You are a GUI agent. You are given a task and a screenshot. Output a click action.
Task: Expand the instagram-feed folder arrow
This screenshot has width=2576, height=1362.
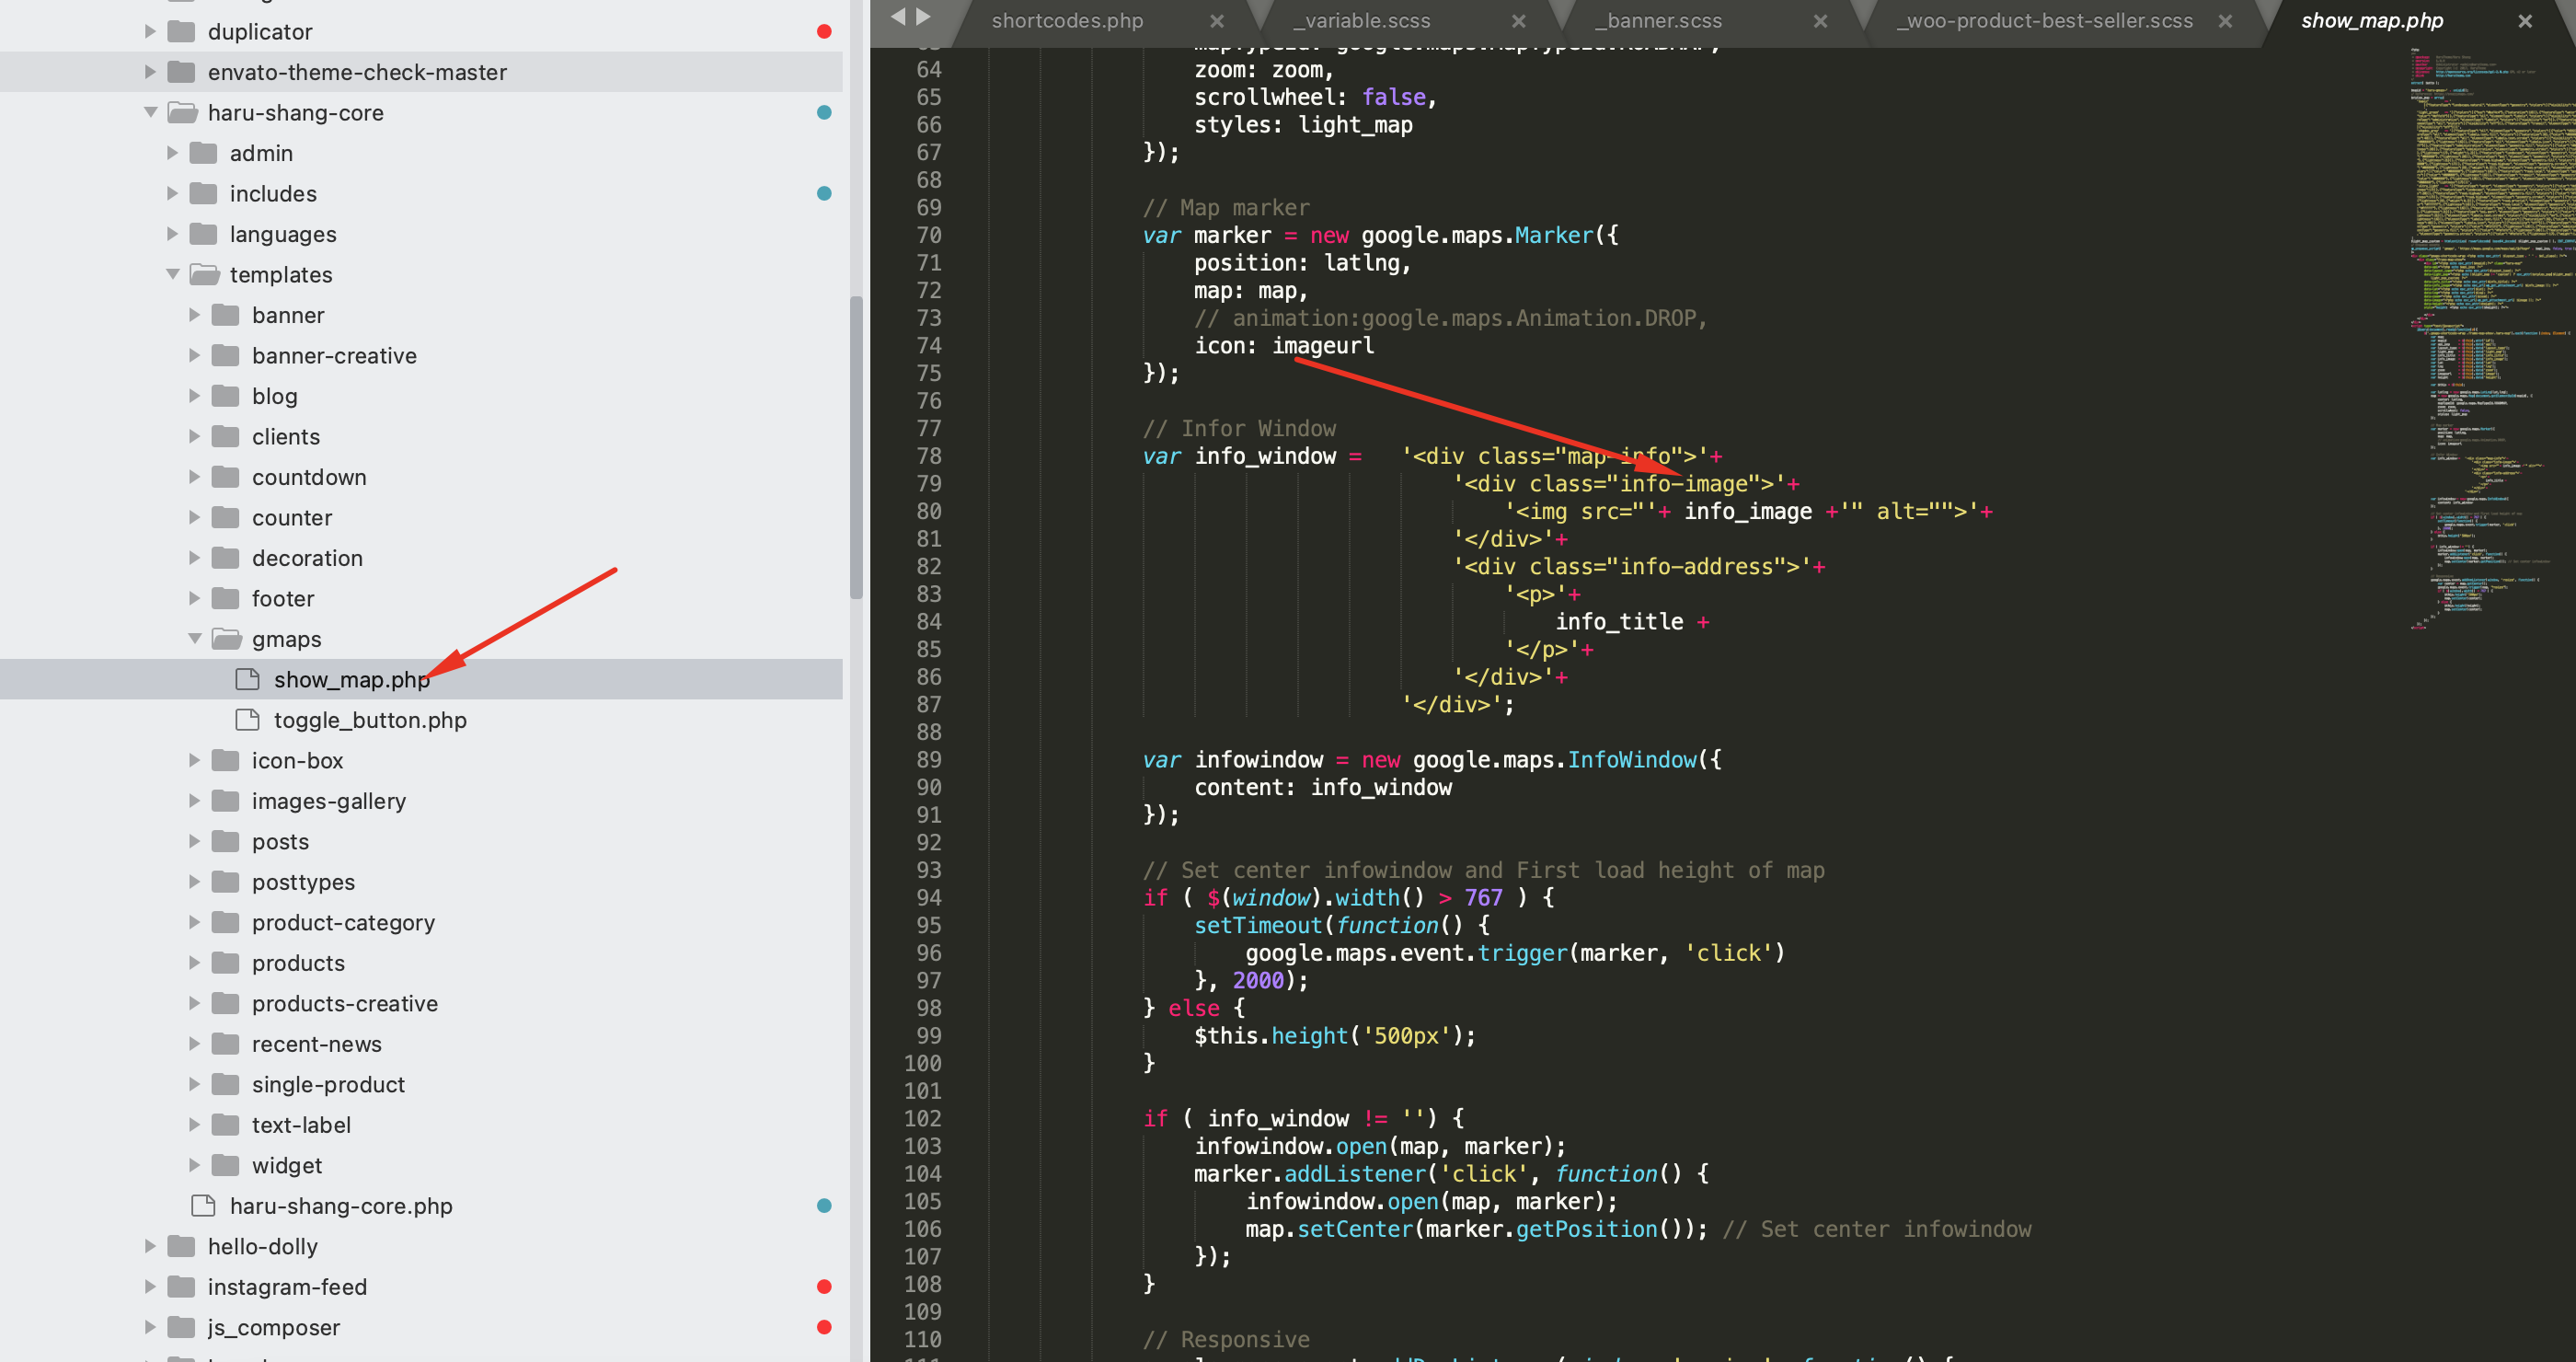coord(150,1286)
